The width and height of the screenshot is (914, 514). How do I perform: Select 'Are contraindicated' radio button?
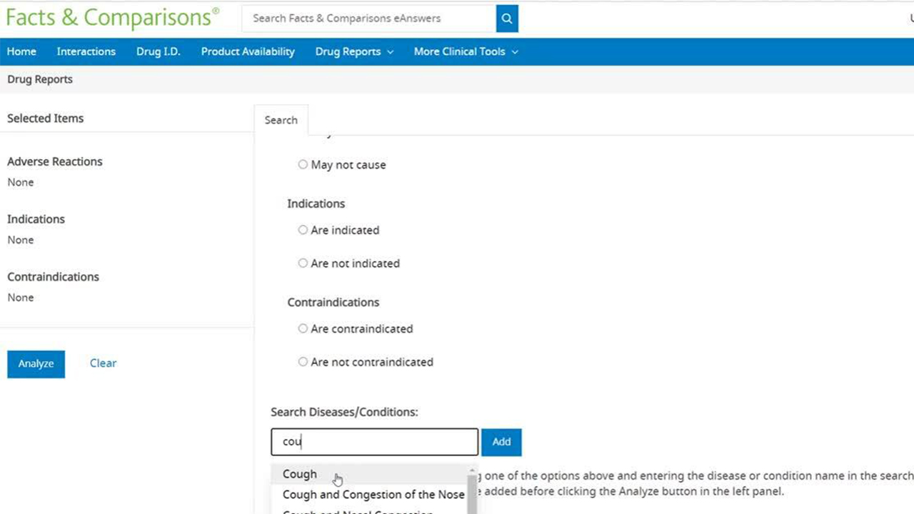tap(303, 329)
